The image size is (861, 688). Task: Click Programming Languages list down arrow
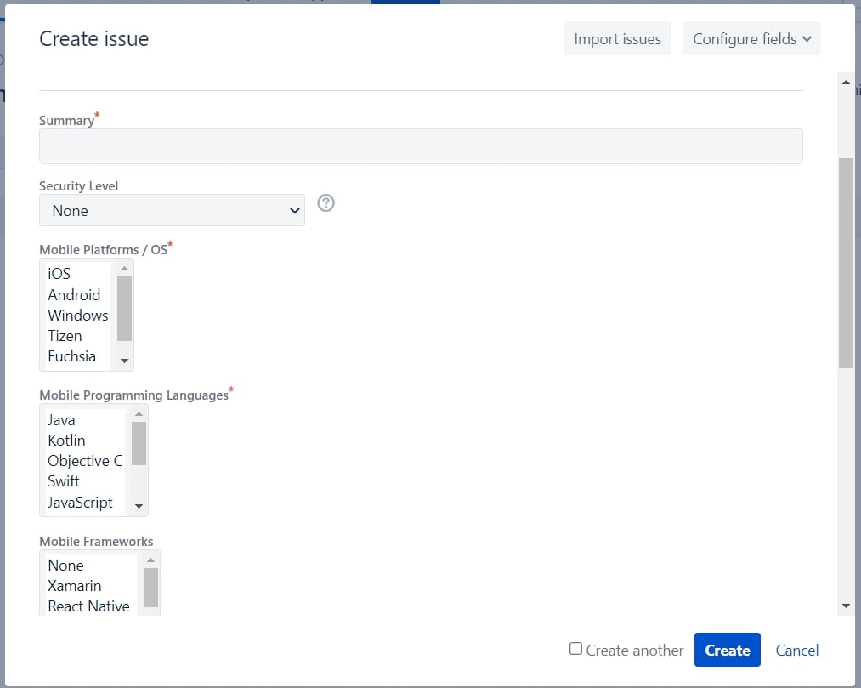click(x=139, y=506)
